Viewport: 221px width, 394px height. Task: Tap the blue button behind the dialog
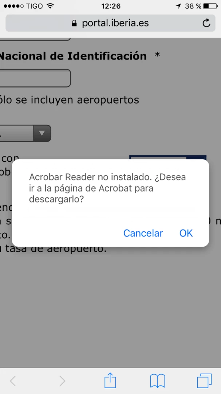(167, 157)
